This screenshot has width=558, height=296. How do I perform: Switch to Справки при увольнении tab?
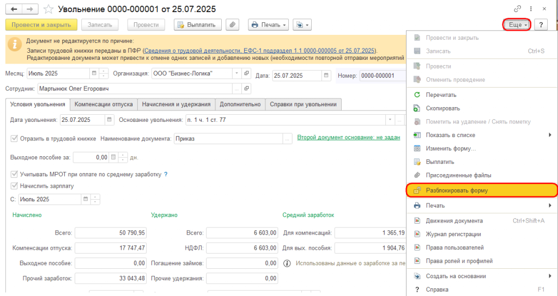(303, 104)
